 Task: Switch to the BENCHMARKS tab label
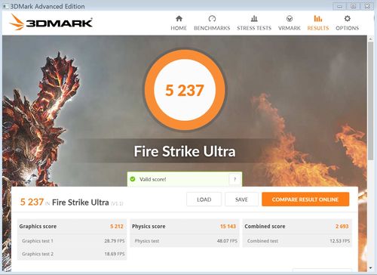point(212,28)
